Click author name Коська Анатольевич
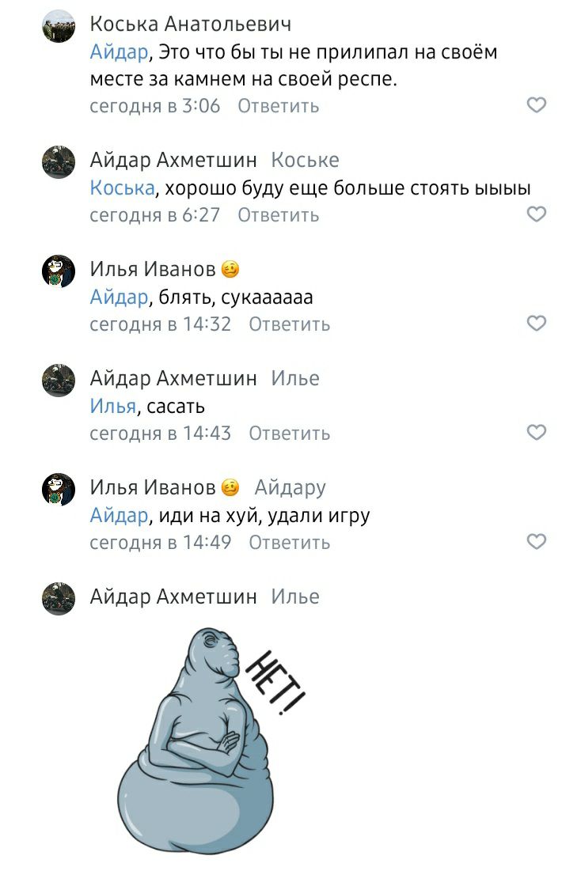This screenshot has height=871, width=562. pos(191,24)
